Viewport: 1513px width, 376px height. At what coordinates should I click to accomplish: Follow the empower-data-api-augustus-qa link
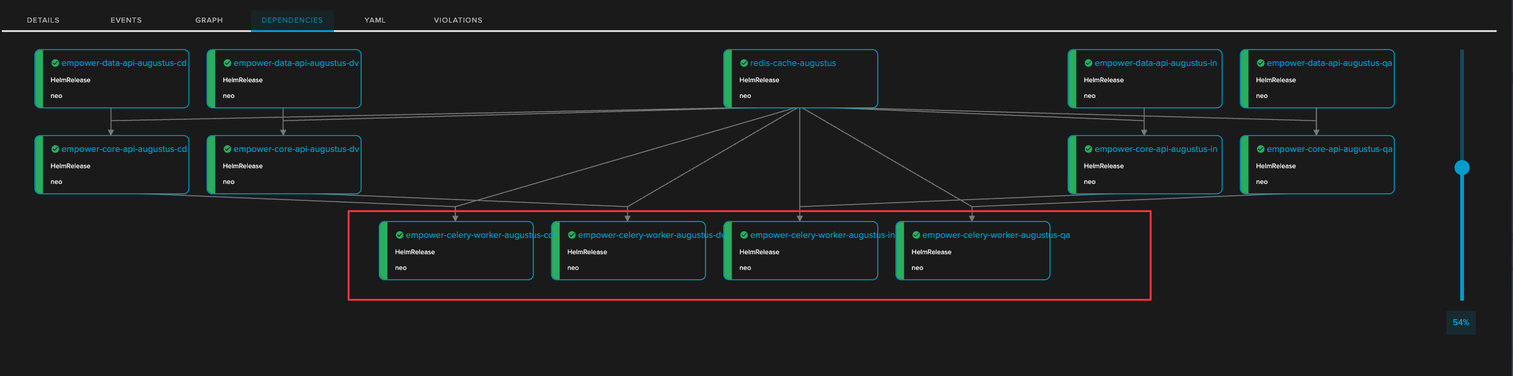click(1329, 63)
